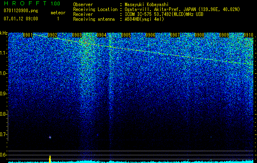The height and width of the screenshot is (163, 257).
Task: Click the 0901 time marker
Action: click(x=28, y=35)
